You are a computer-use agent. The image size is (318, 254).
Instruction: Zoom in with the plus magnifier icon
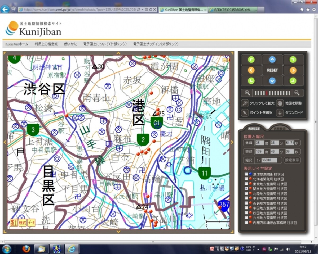248,93
